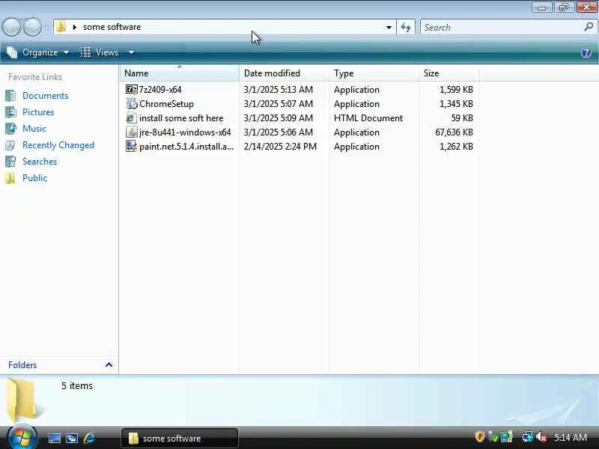
Task: Launch Internet Explorer from quick launch
Action: tap(90, 438)
